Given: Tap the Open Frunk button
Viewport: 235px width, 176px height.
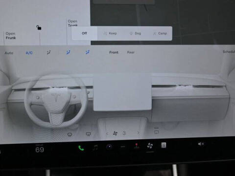Looking at the screenshot, I should pyautogui.click(x=11, y=36).
